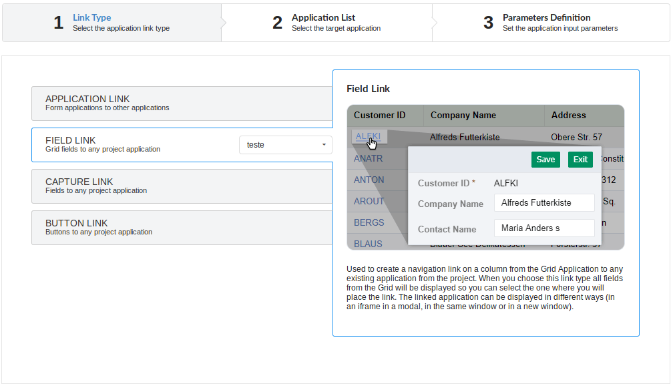The width and height of the screenshot is (671, 384).
Task: Select the ANTON customer ID link
Action: 369,180
